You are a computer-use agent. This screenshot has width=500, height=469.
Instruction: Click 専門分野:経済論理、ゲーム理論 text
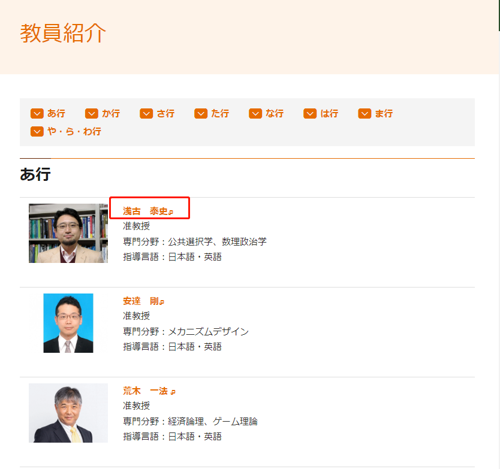[191, 421]
